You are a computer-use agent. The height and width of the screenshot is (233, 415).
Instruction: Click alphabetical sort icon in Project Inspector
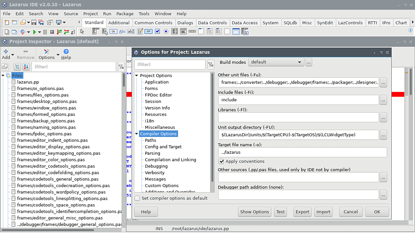[x=26, y=67]
